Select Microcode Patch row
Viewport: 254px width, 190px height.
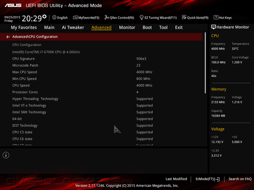(x=101, y=65)
